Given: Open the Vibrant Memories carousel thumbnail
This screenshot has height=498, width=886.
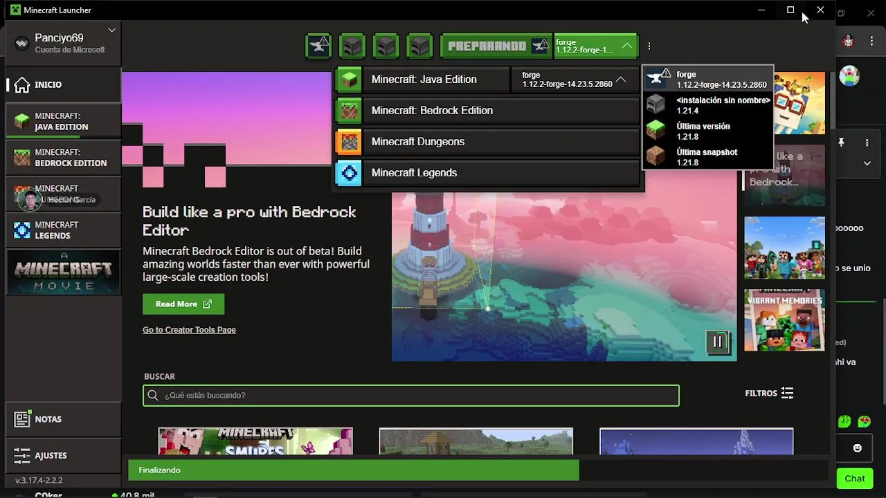Looking at the screenshot, I should (x=784, y=320).
